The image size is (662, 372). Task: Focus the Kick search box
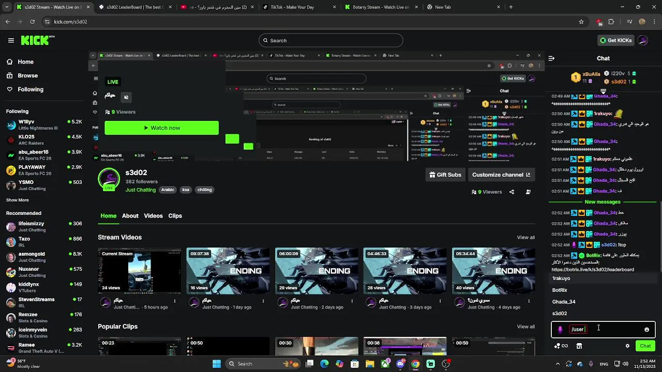point(331,40)
